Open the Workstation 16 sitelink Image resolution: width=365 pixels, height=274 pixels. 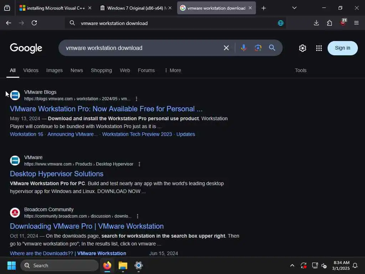(x=26, y=134)
